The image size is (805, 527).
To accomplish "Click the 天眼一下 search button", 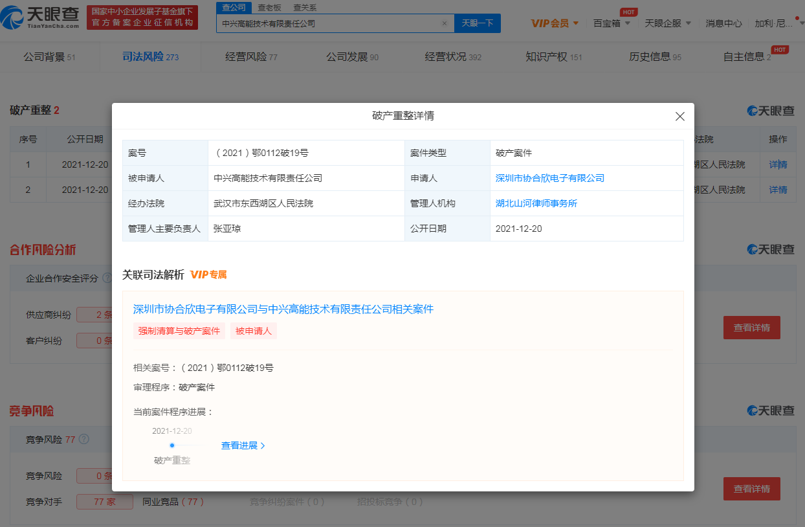I will click(478, 23).
